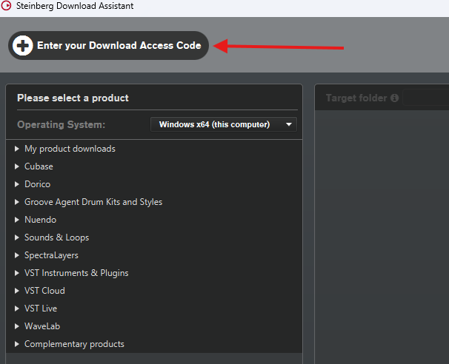
Task: Click the plus icon beside Download Access Code
Action: [x=24, y=46]
